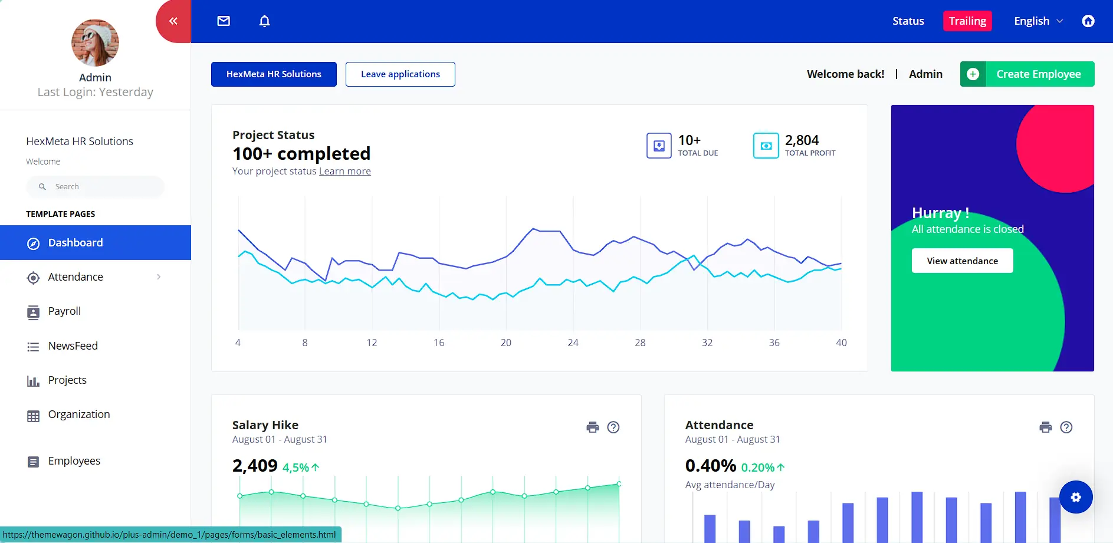Print the Salary Hike chart

592,427
